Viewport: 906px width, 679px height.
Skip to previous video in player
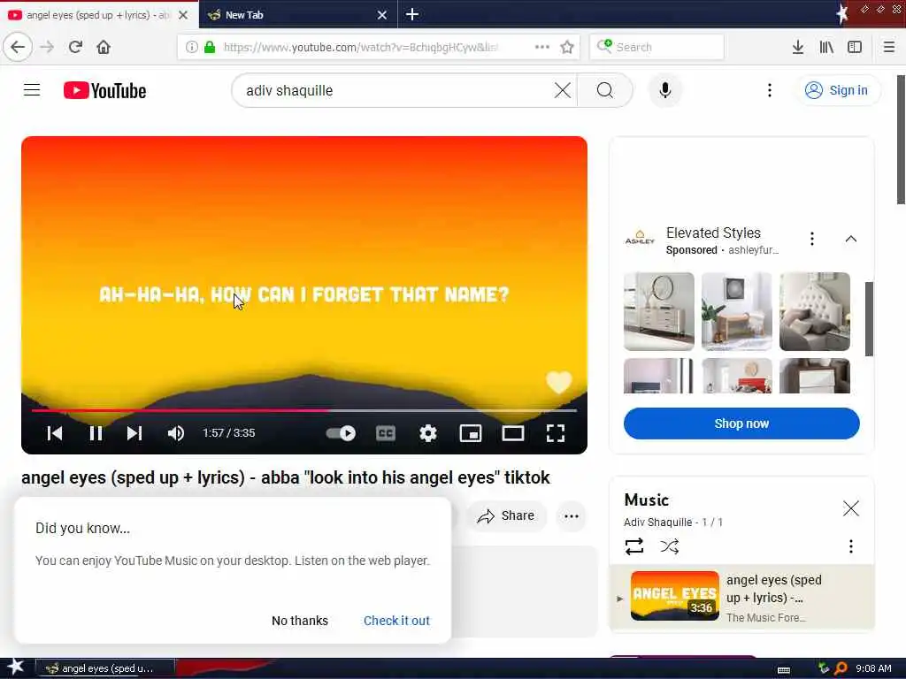coord(54,433)
